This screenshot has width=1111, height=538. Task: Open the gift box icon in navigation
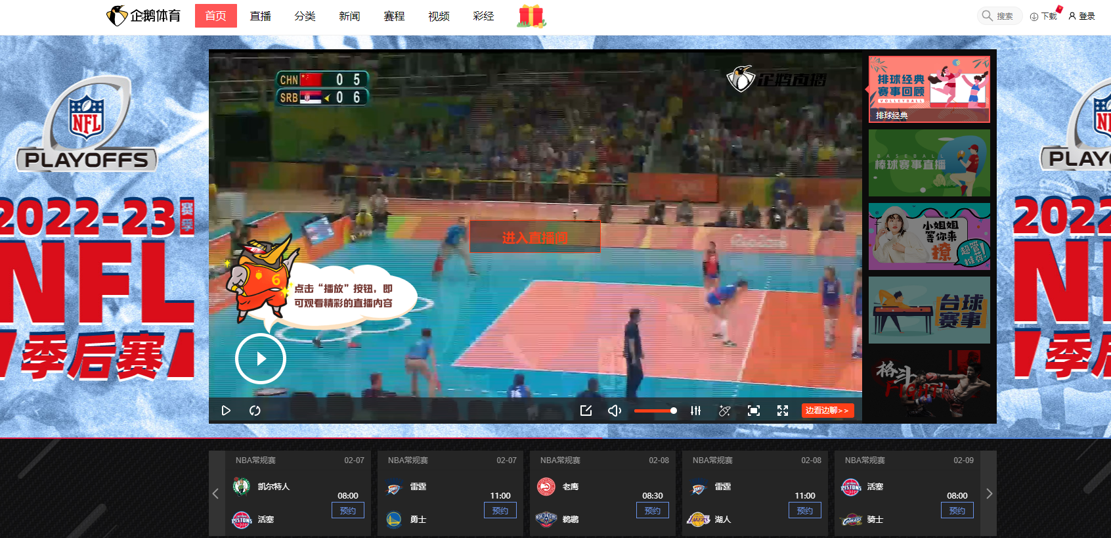[531, 16]
